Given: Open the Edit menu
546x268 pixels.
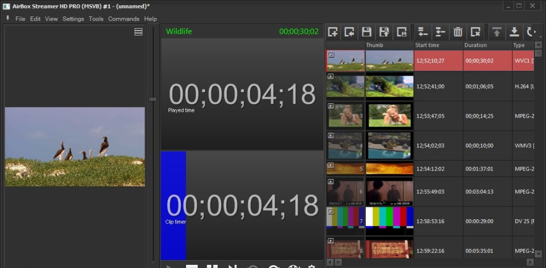Looking at the screenshot, I should (35, 19).
